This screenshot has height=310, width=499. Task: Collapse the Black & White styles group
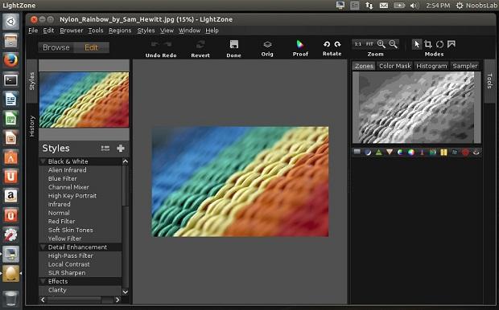click(43, 161)
